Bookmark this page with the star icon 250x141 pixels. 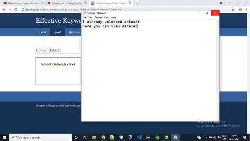pos(233,9)
